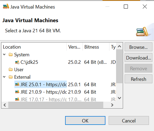Click version cell 25.0.2
Image resolution: width=154 pixels, height=131 pixels.
[x=74, y=62]
